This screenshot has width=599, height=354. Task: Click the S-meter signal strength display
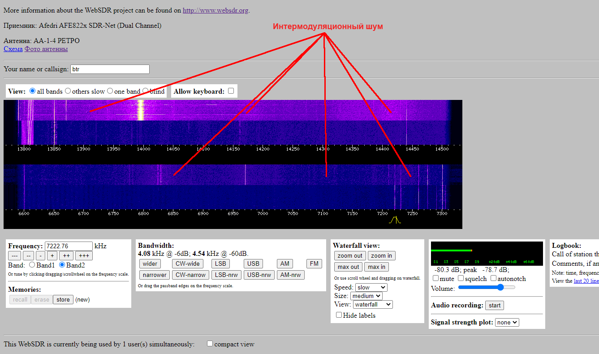(x=487, y=254)
